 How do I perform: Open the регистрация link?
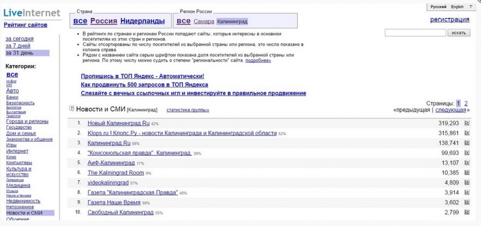click(x=450, y=20)
